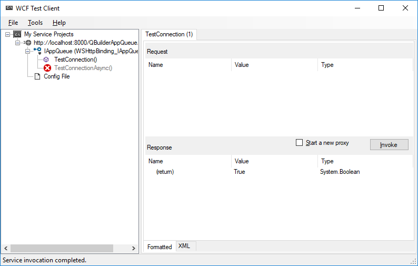
Task: Click the Invoke button
Action: coord(389,145)
